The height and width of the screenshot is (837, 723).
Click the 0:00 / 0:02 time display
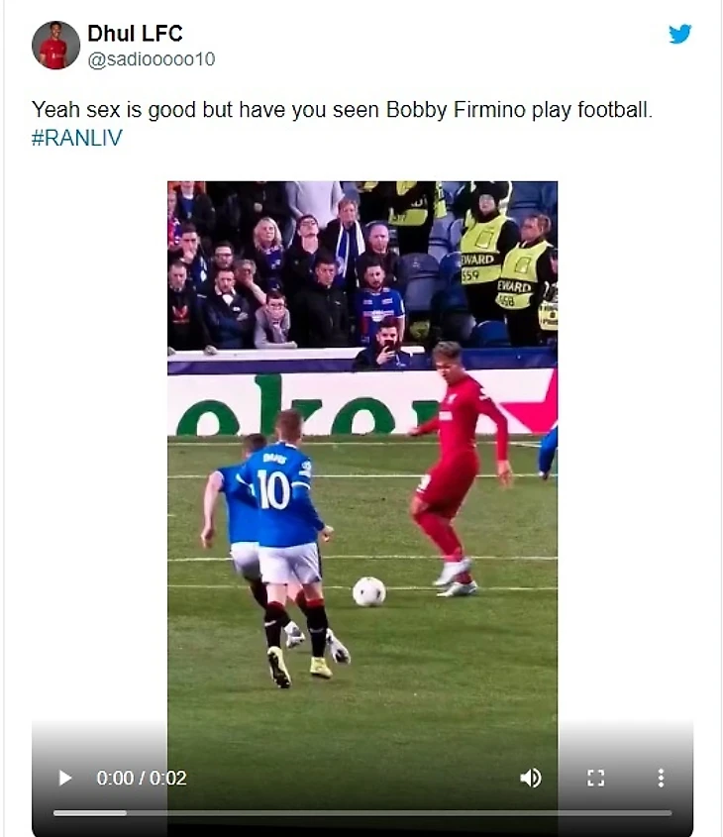[x=142, y=779]
